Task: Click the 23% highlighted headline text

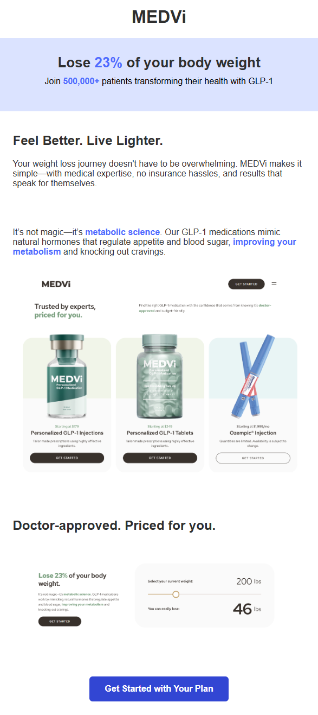Action: tap(108, 62)
